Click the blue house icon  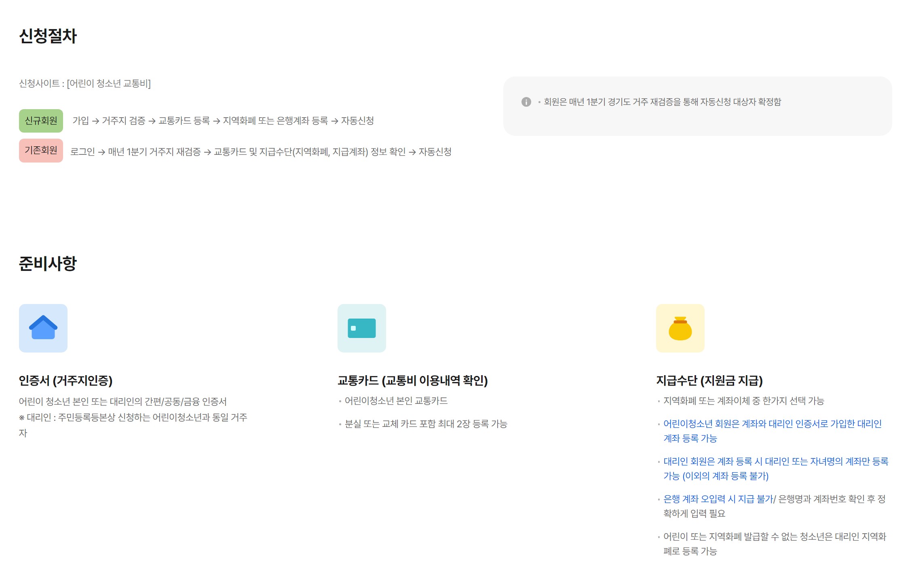coord(43,328)
